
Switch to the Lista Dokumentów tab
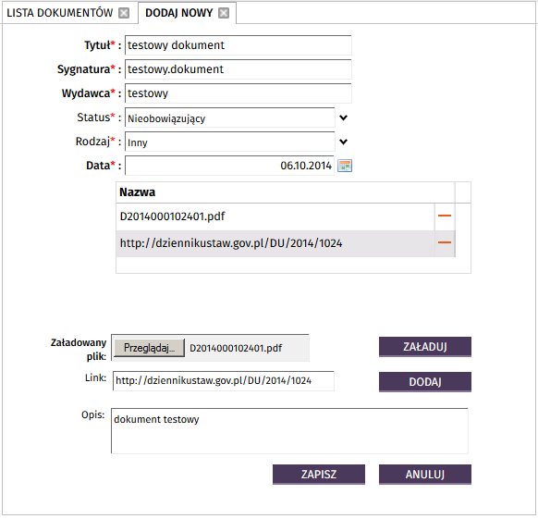(x=60, y=13)
